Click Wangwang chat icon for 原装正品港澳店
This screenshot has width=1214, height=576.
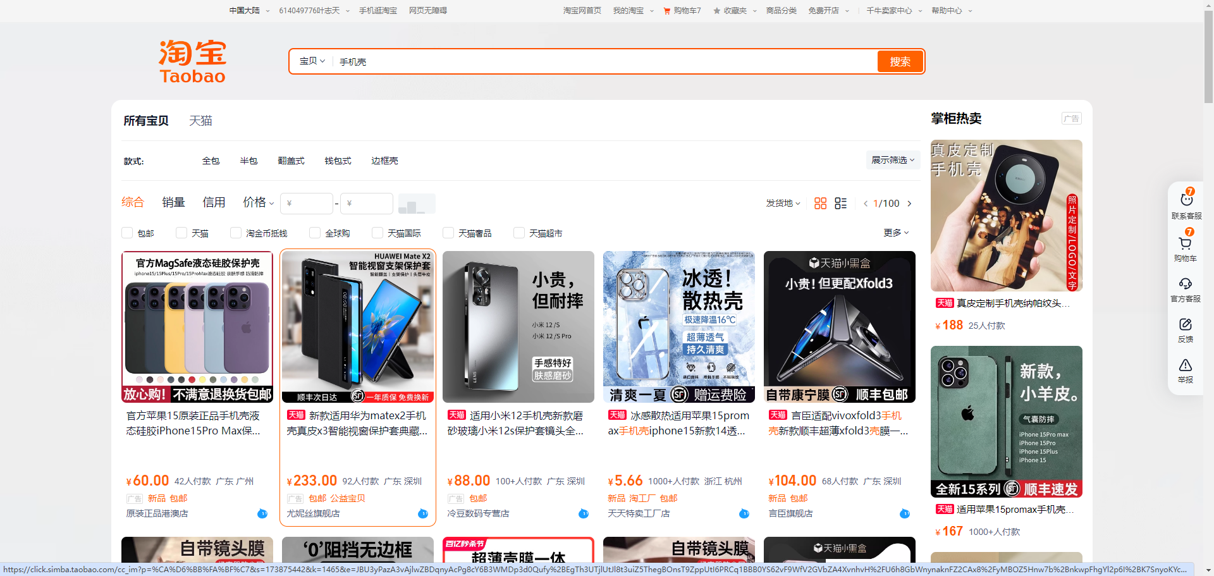262,513
